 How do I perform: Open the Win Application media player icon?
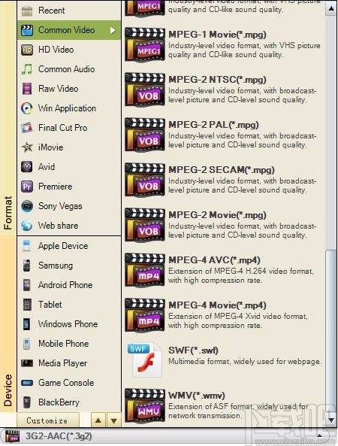27,108
